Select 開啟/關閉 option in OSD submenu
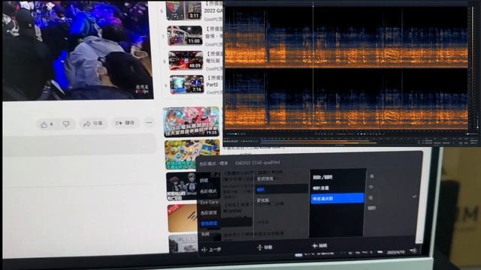 point(322,177)
